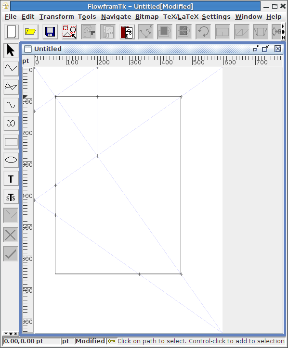
Task: Activate the Ellipse tool
Action: (x=11, y=160)
